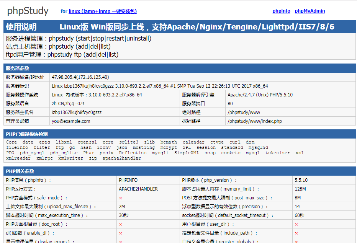Select the server IP 47.98.205.4 cell
This screenshot has width=357, height=243.
click(x=80, y=77)
